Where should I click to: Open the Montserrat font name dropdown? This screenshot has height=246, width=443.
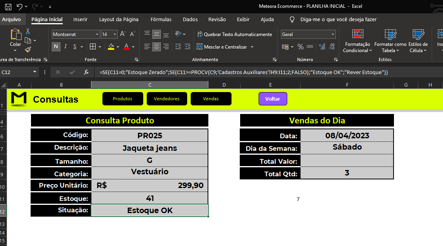point(97,34)
